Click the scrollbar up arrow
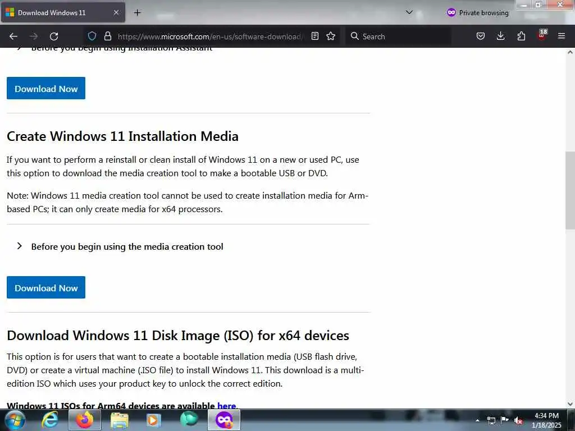This screenshot has width=575, height=431. pos(570,52)
